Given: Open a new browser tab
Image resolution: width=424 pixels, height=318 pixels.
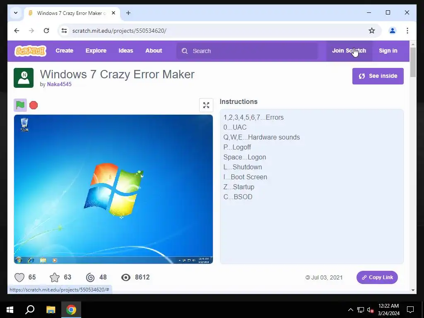Looking at the screenshot, I should [128, 13].
